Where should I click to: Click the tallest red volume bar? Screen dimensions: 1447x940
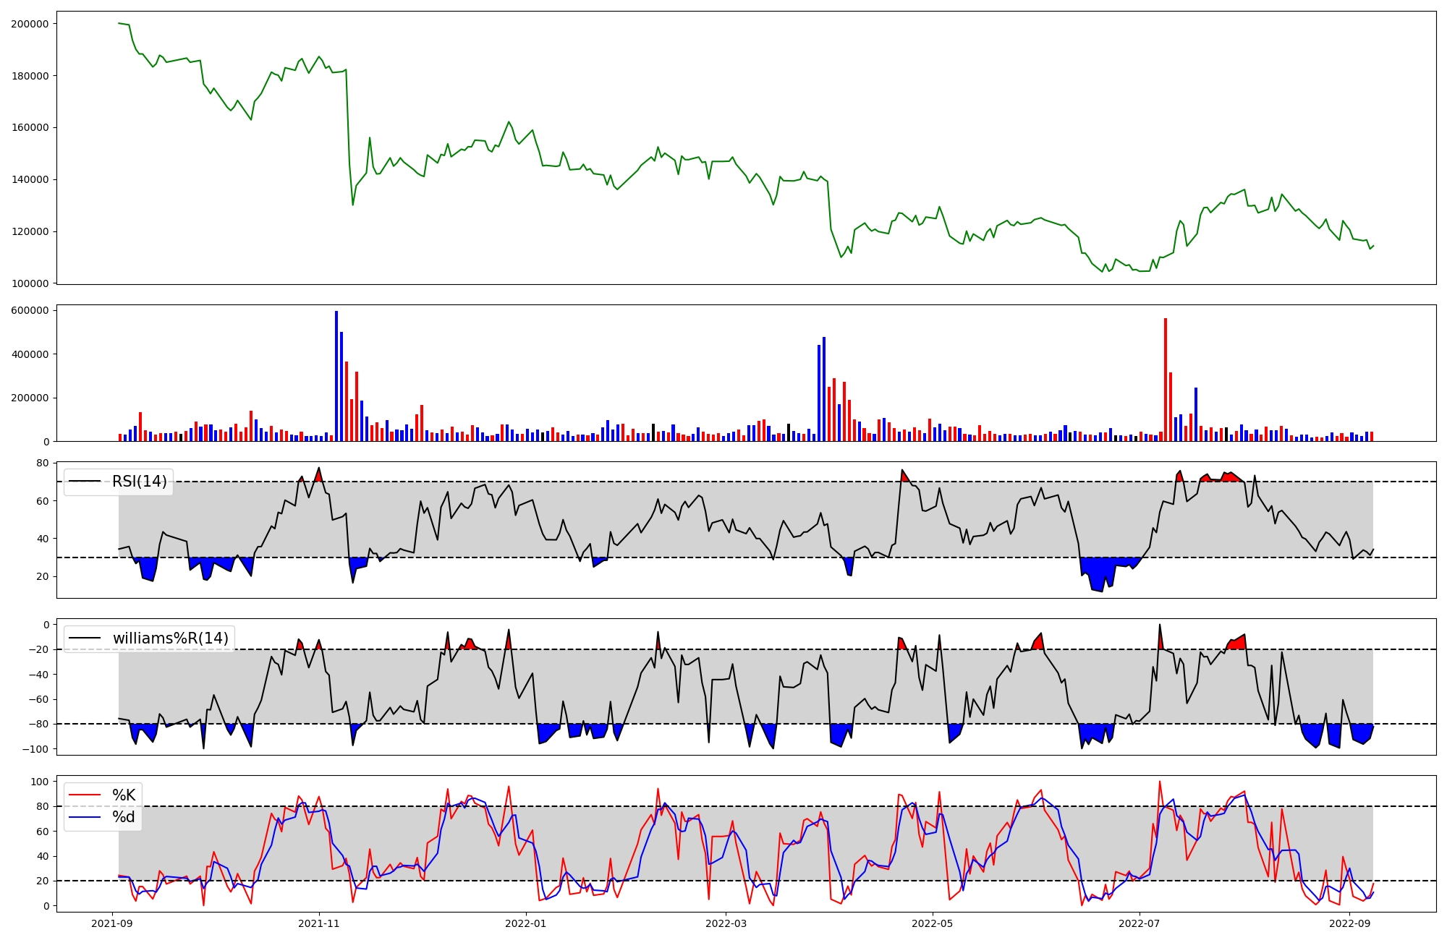pos(1166,380)
